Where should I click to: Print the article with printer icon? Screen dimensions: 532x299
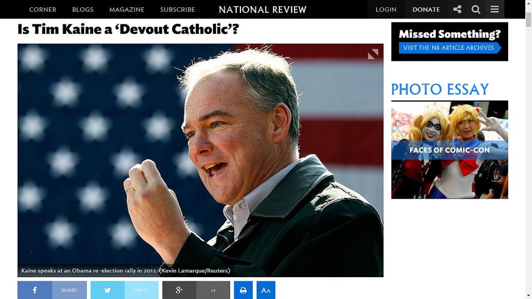(243, 290)
